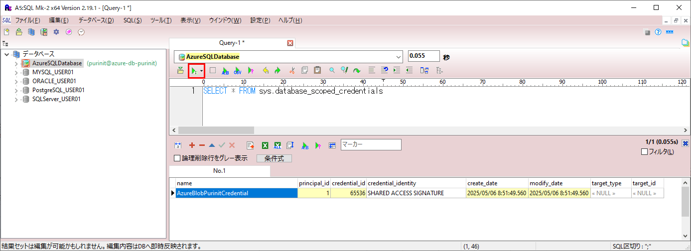This screenshot has width=691, height=251.
Task: Open the SQL(S) menu
Action: click(133, 20)
